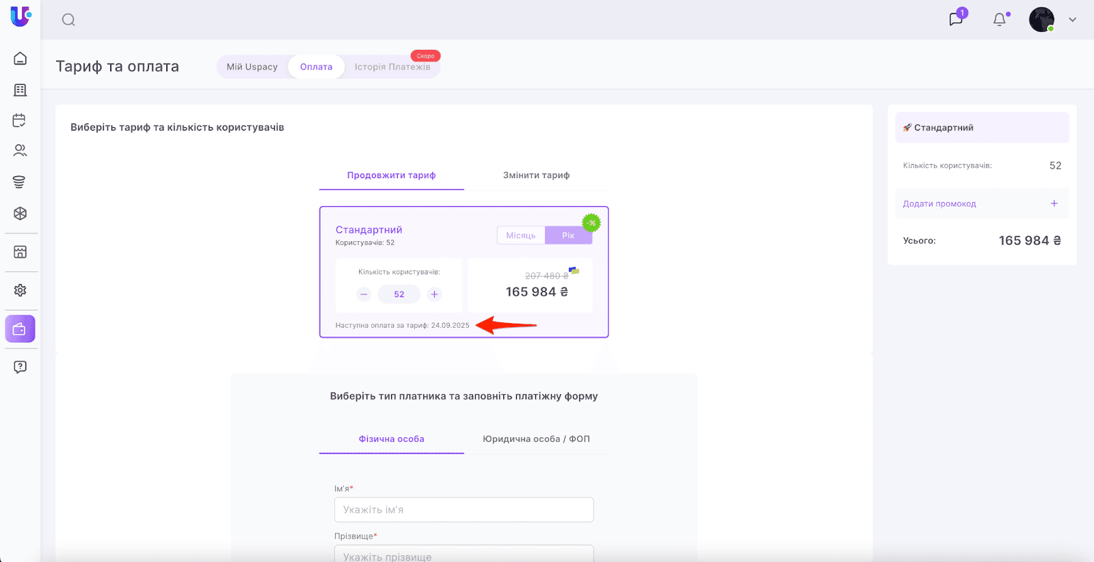Viewport: 1094px width, 562px height.
Task: Switch to Змінити тариф tab
Action: pos(536,175)
